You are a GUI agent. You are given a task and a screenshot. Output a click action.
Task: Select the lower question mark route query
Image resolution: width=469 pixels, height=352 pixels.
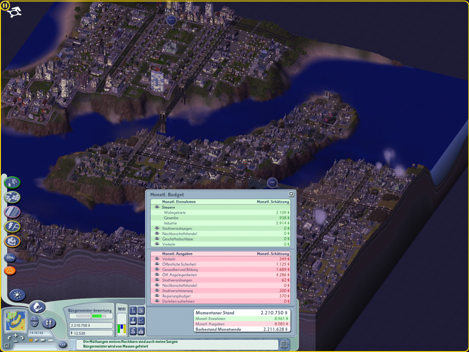tap(34, 324)
